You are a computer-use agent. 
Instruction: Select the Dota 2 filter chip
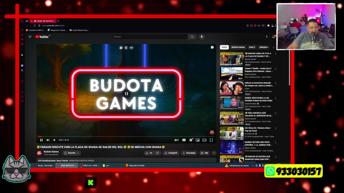pos(252,47)
